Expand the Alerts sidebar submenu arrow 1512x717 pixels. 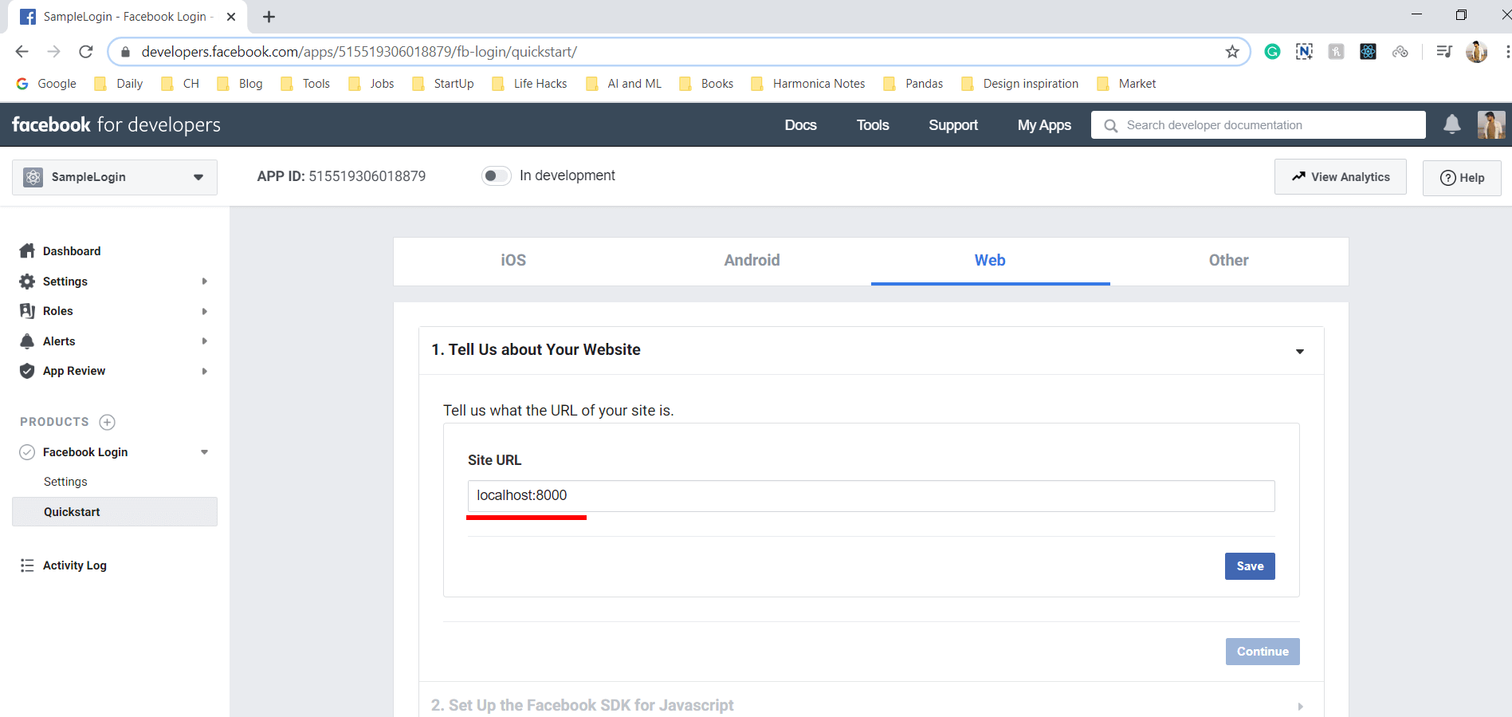205,341
